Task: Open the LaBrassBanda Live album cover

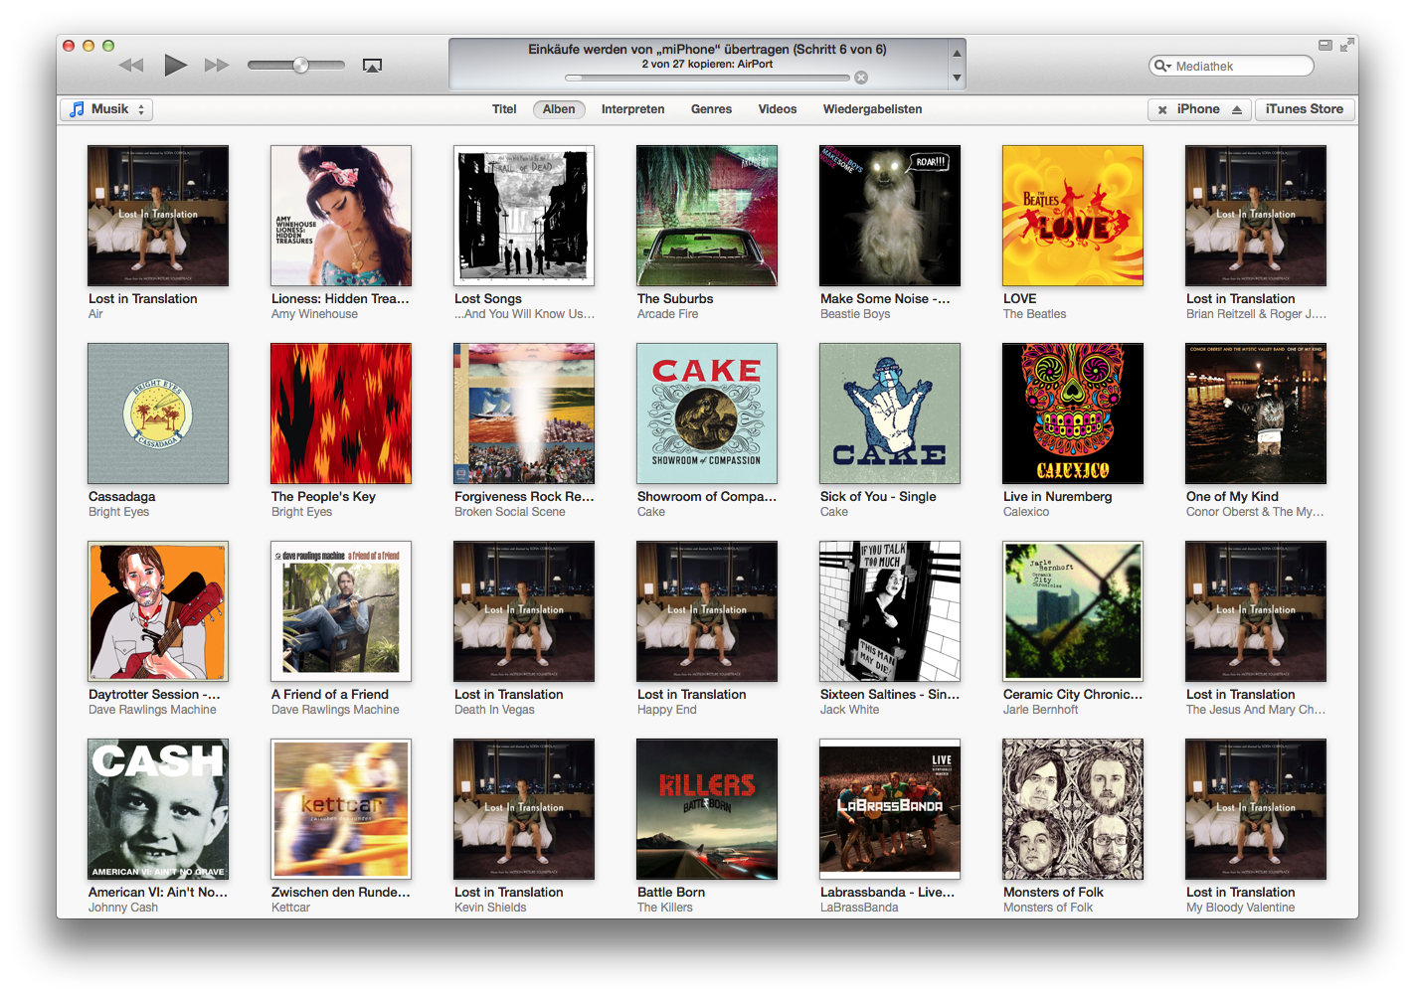Action: (x=890, y=809)
